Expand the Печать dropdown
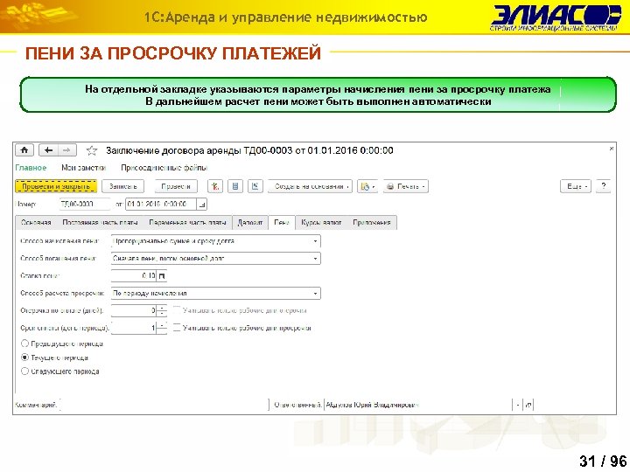 tap(406, 186)
